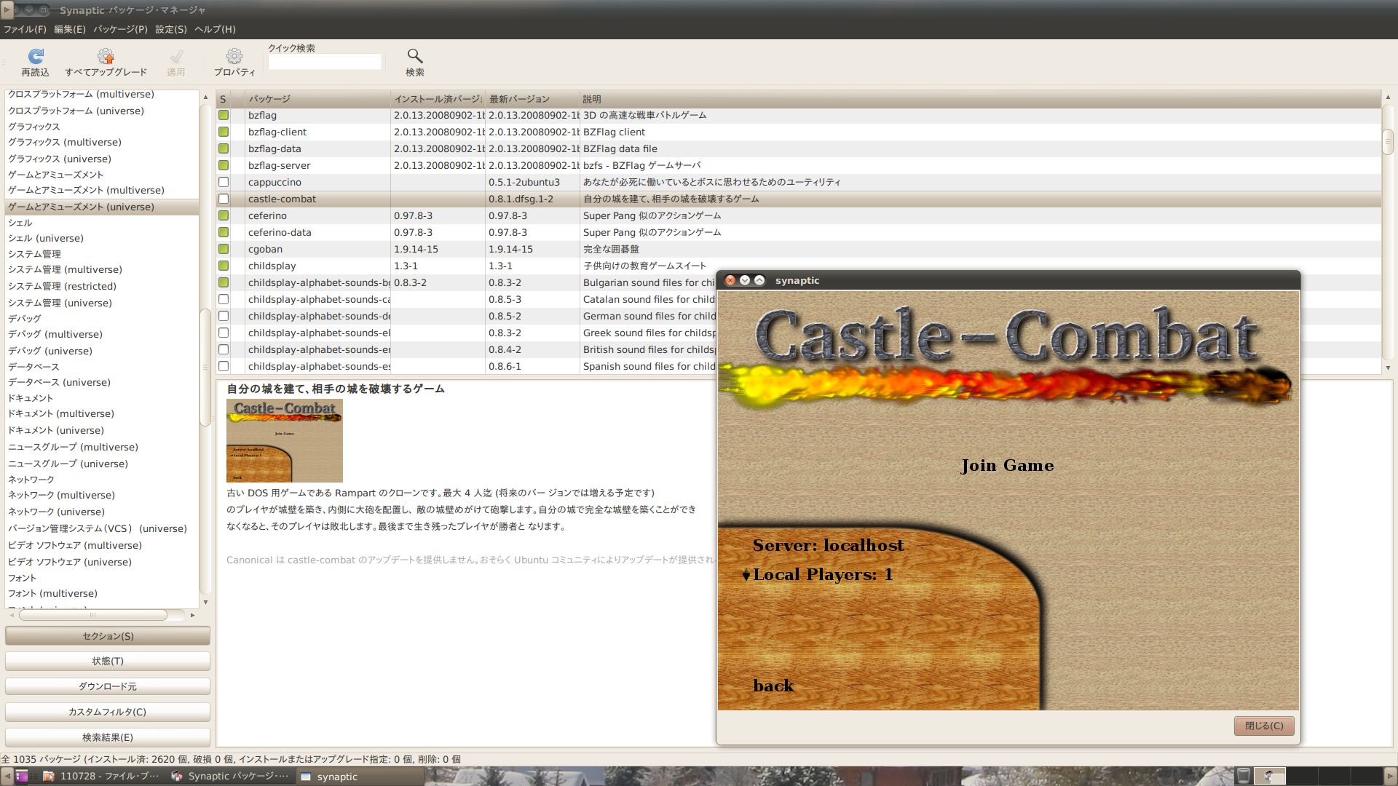Open package Properties (プロパティ) icon

(234, 56)
